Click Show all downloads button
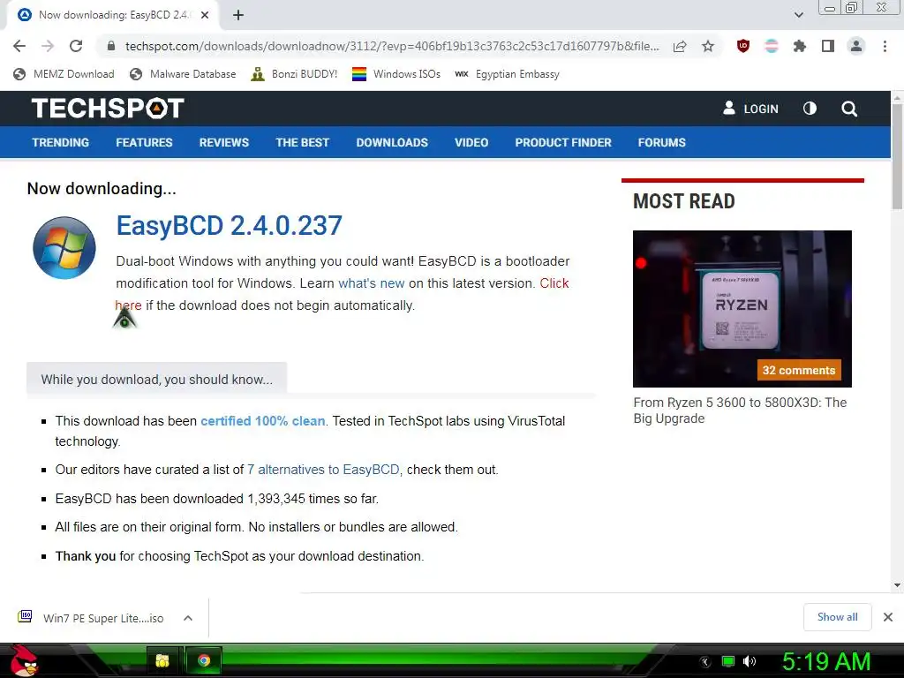 click(x=837, y=617)
